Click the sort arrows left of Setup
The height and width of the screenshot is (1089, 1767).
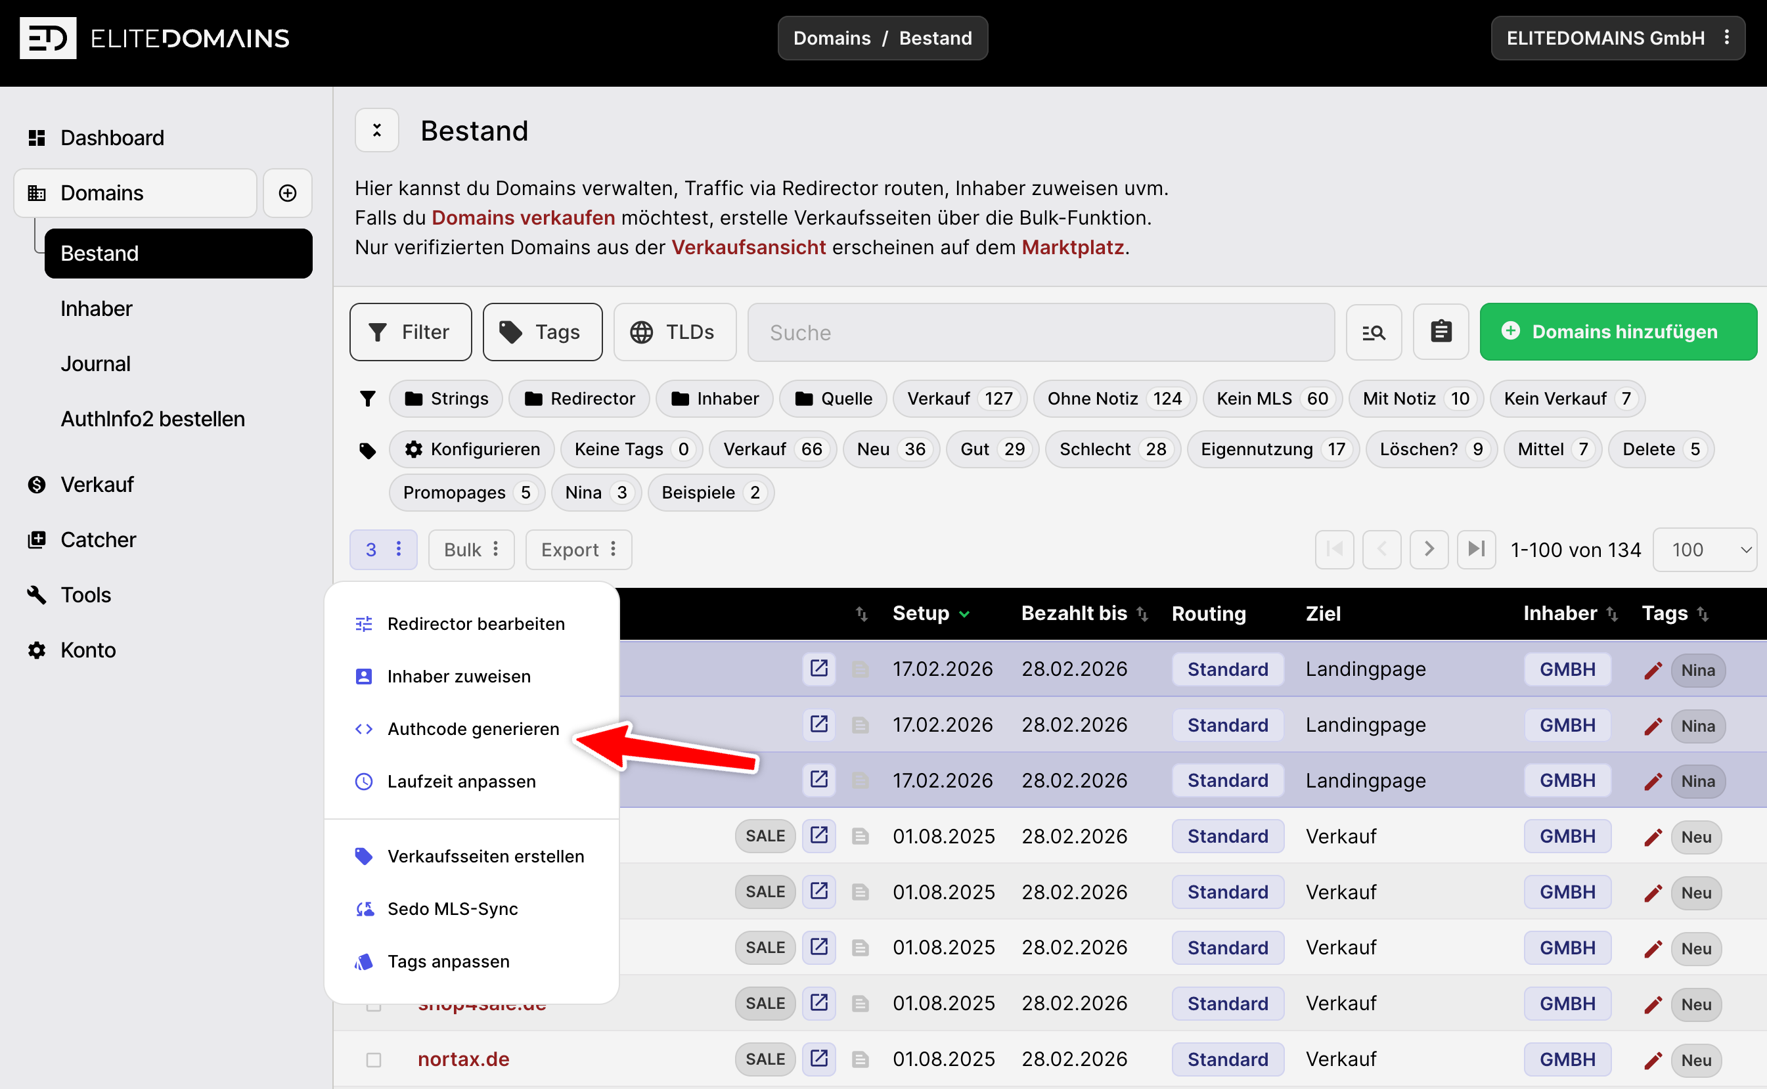pos(862,613)
